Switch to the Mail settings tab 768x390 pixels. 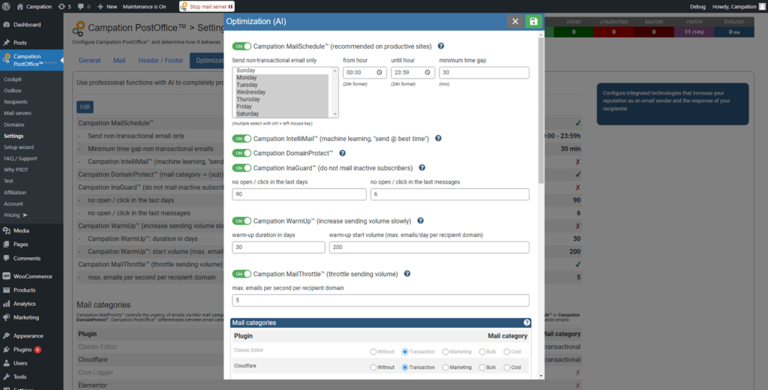(119, 61)
